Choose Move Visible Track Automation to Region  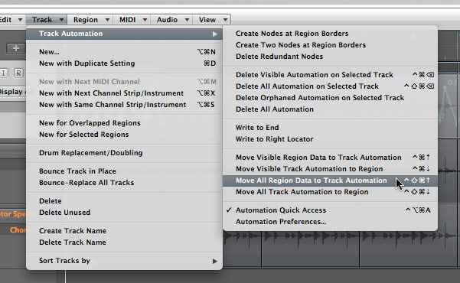[x=330, y=169]
